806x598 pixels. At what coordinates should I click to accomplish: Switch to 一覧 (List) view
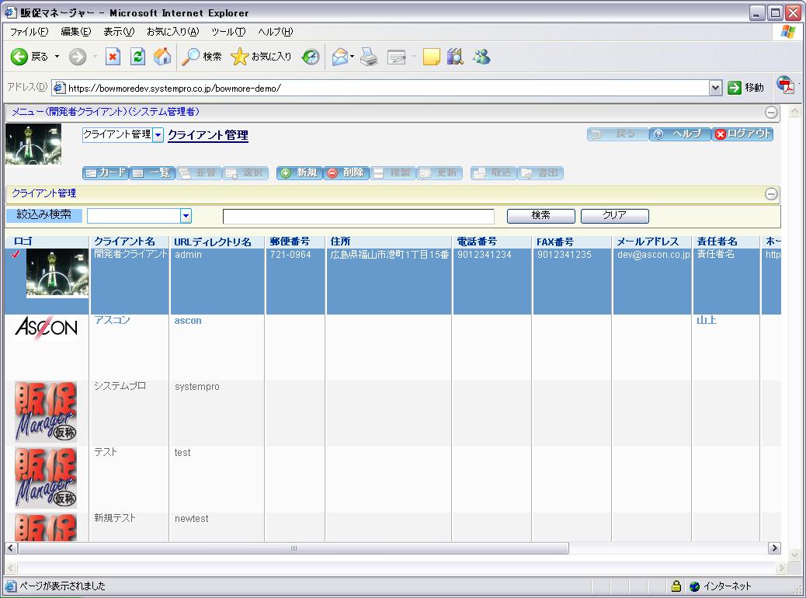[151, 172]
